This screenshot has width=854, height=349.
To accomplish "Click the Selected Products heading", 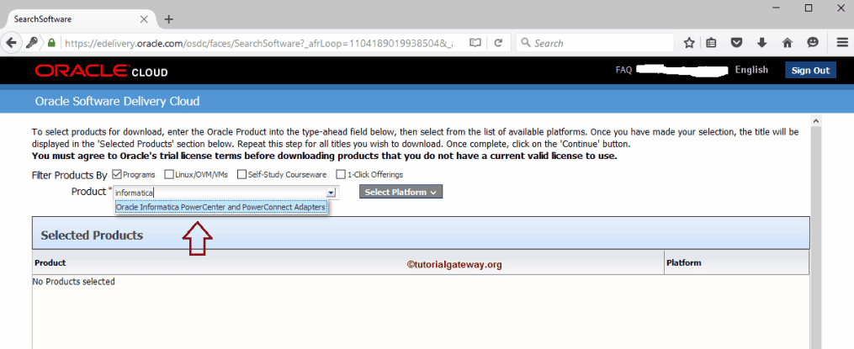I will (x=92, y=235).
